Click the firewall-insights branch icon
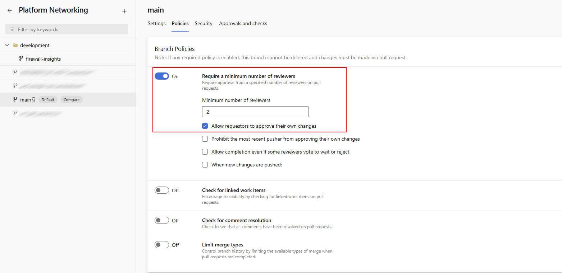 (21, 59)
